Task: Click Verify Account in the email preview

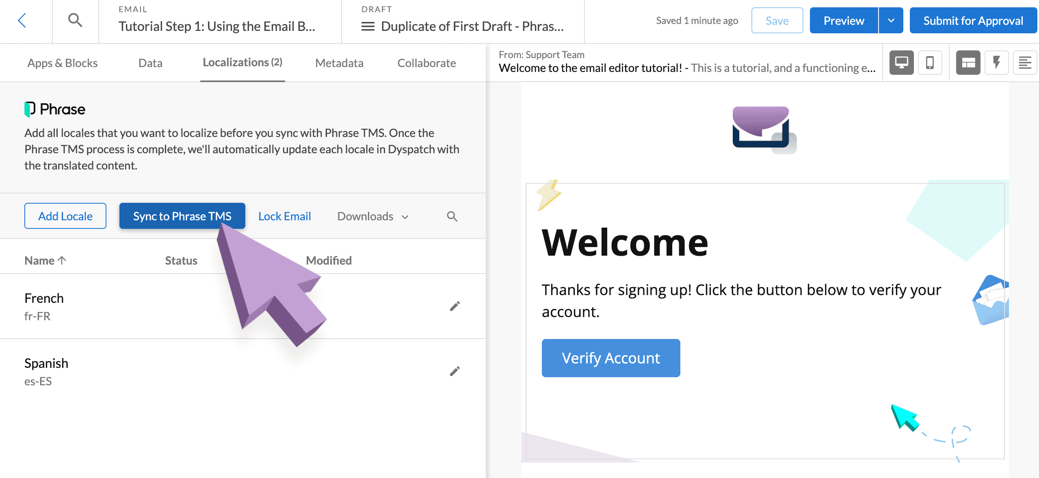Action: [x=610, y=358]
